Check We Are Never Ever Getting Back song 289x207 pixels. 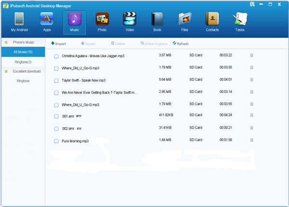[56, 93]
